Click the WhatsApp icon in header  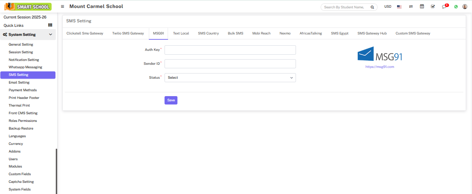(456, 7)
